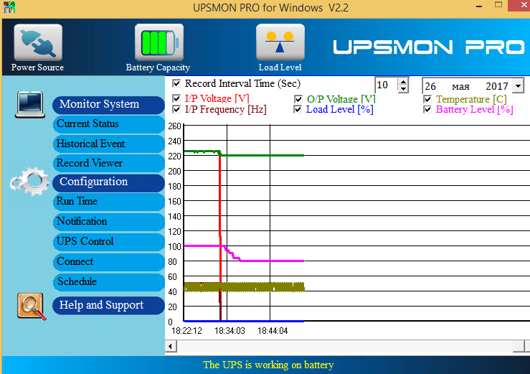The image size is (530, 374).
Task: Click the UPSMON app icon in title bar
Action: coord(9,7)
